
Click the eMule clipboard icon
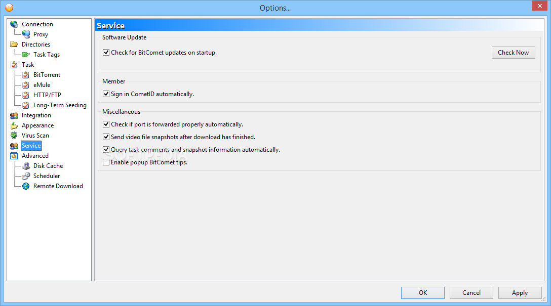pyautogui.click(x=26, y=85)
